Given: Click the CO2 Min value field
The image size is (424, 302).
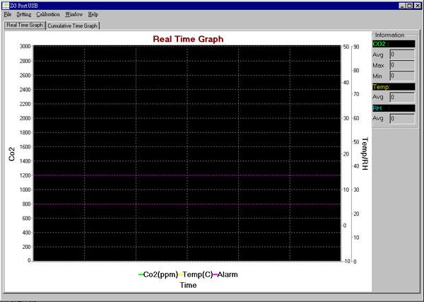Looking at the screenshot, I should [x=401, y=76].
